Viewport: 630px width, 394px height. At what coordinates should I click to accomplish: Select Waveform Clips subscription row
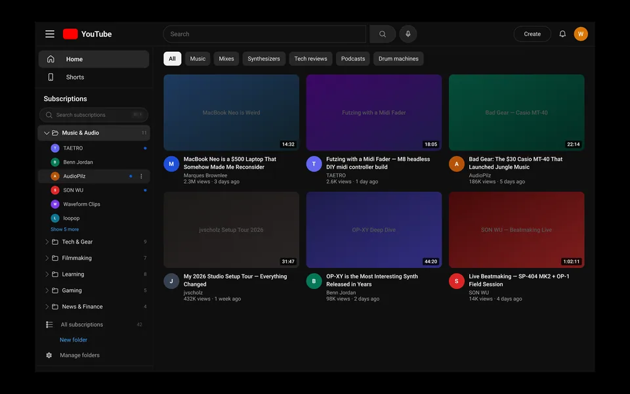tap(94, 204)
